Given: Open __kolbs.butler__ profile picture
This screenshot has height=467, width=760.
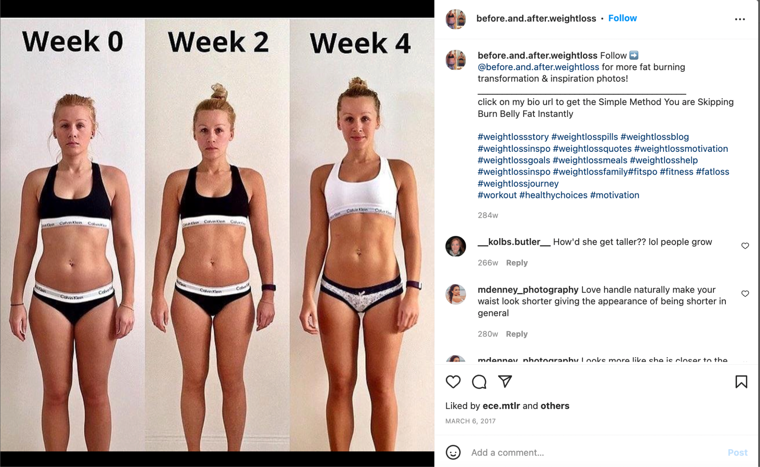Looking at the screenshot, I should click(x=456, y=246).
